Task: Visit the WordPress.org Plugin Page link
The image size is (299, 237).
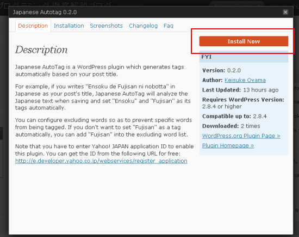Action: click(241, 136)
